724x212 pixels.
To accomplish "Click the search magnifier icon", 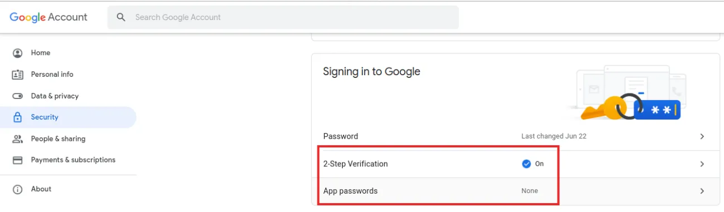I will pos(121,17).
